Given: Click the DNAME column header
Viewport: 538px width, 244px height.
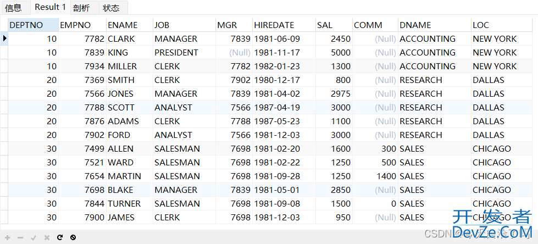Looking at the screenshot, I should click(435, 25).
